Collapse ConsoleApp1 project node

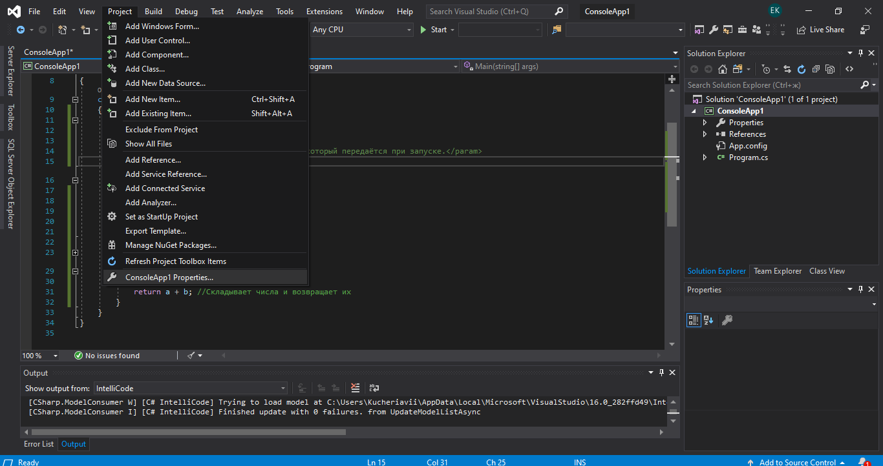[694, 111]
